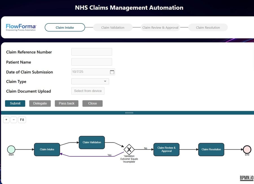Switch to the Claim Validation step

coord(113,27)
